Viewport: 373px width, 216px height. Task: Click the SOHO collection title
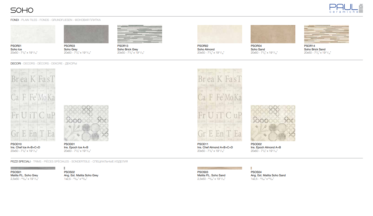click(x=22, y=10)
